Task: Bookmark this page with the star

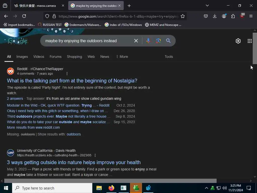Action: [183, 16]
